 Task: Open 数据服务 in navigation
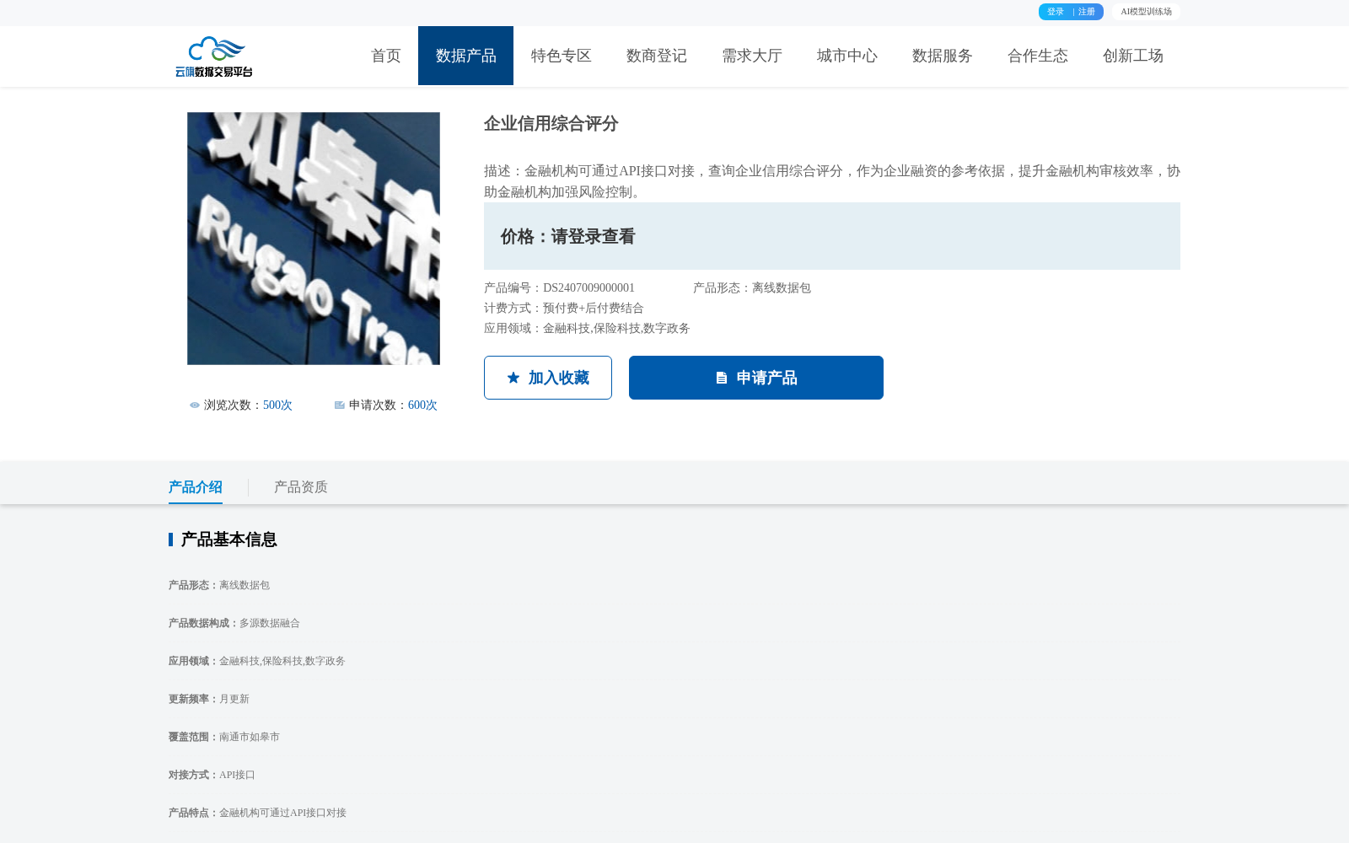coord(943,56)
